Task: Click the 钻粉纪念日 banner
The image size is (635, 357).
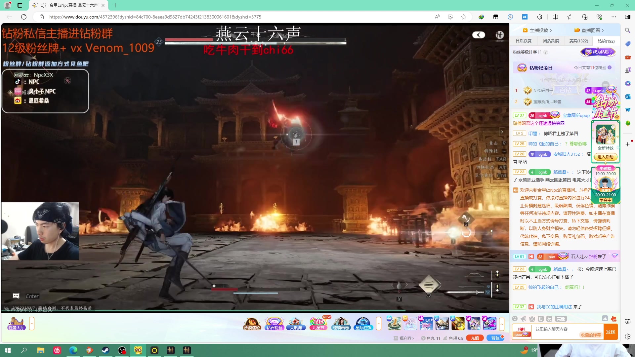Action: 564,68
